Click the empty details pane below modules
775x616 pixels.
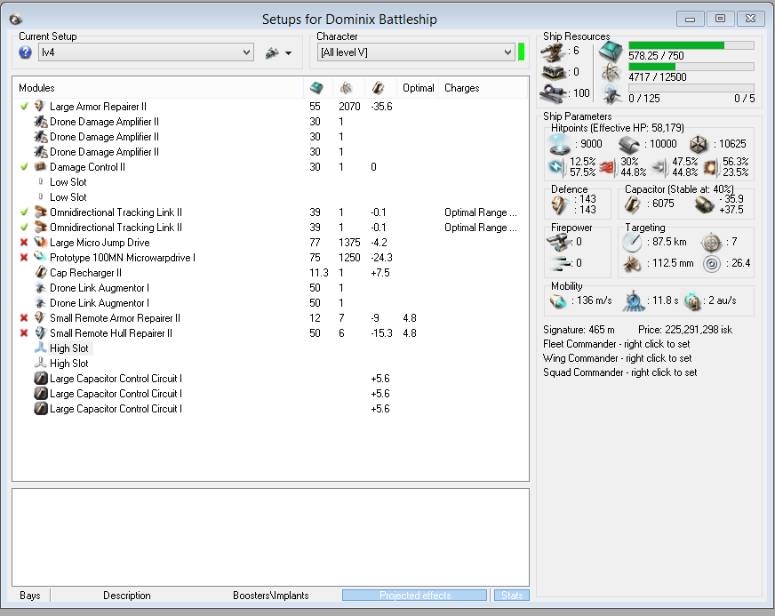(x=270, y=538)
